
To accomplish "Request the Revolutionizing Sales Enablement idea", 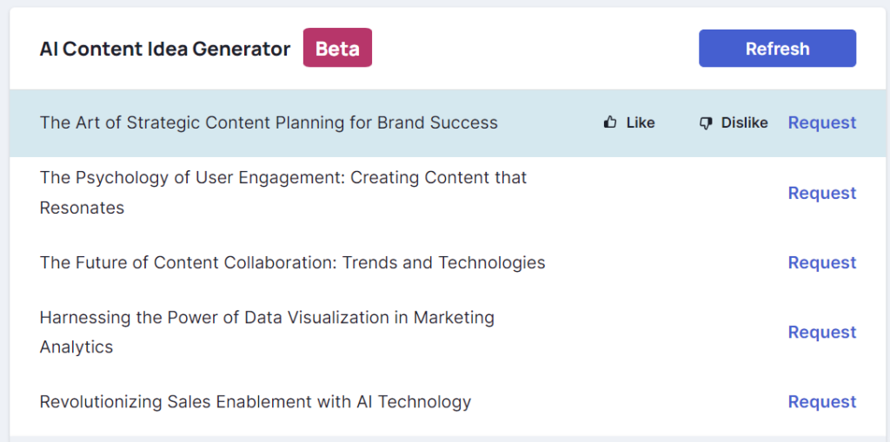I will [822, 402].
